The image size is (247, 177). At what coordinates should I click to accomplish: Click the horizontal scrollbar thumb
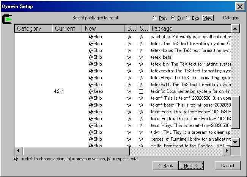click(76, 151)
